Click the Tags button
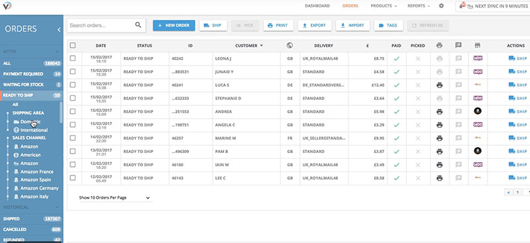 (388, 25)
